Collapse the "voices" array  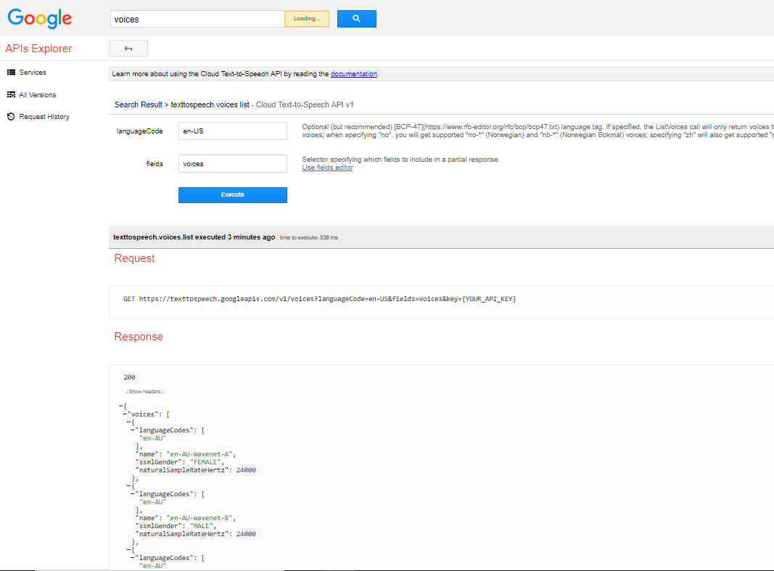125,414
